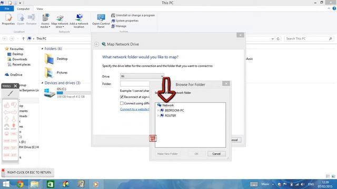Click the volume speaker tray icon
The height and width of the screenshot is (189, 337).
point(303,184)
